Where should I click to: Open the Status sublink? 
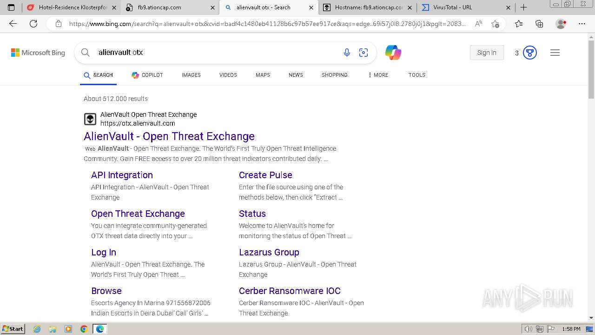(x=252, y=214)
